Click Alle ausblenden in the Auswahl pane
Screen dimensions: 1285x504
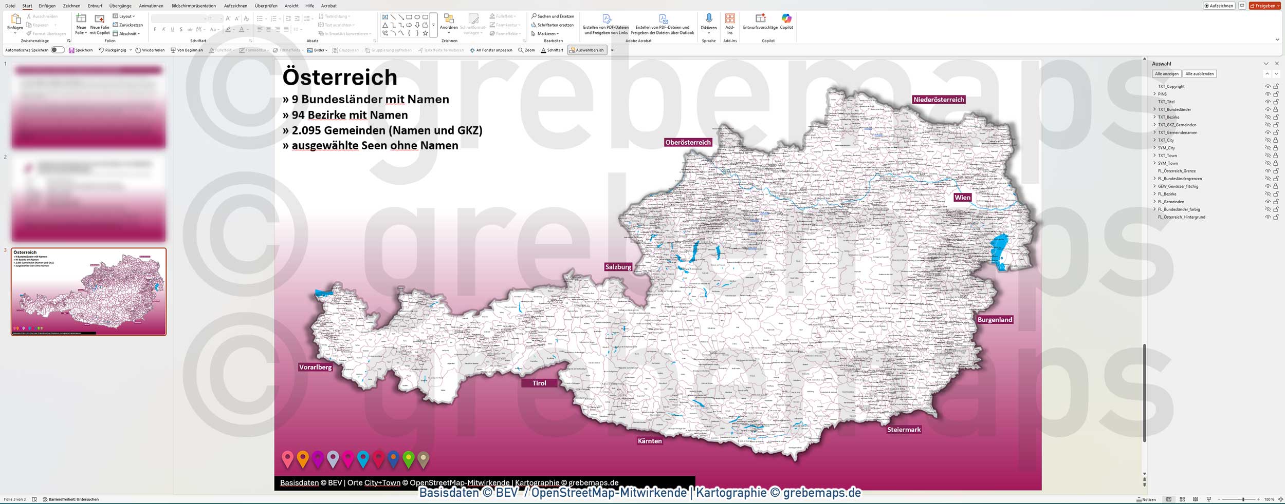1200,73
